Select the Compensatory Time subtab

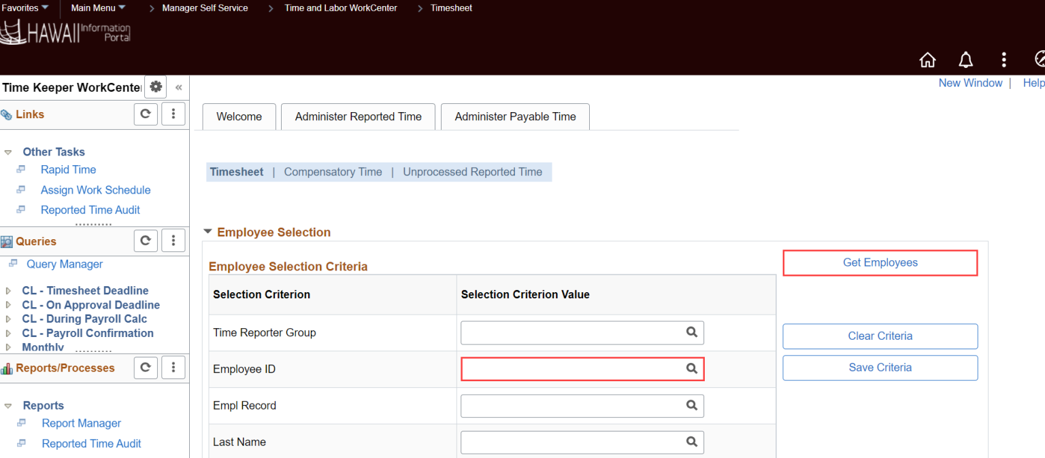333,171
